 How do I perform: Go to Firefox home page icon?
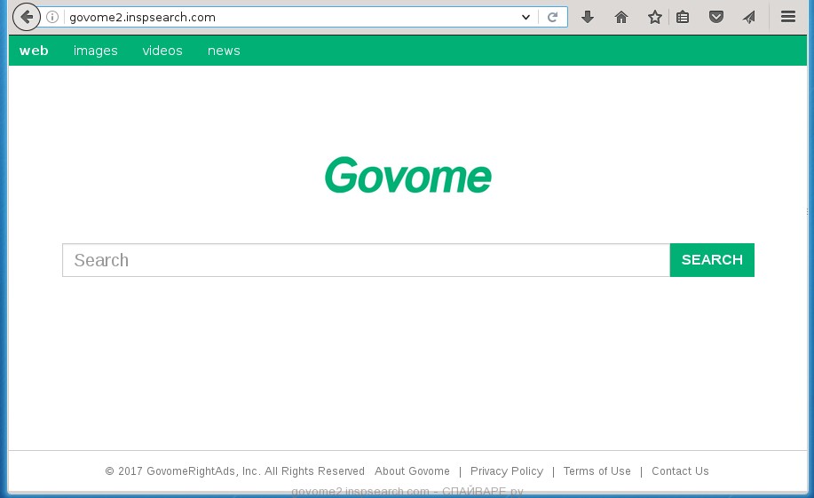621,17
